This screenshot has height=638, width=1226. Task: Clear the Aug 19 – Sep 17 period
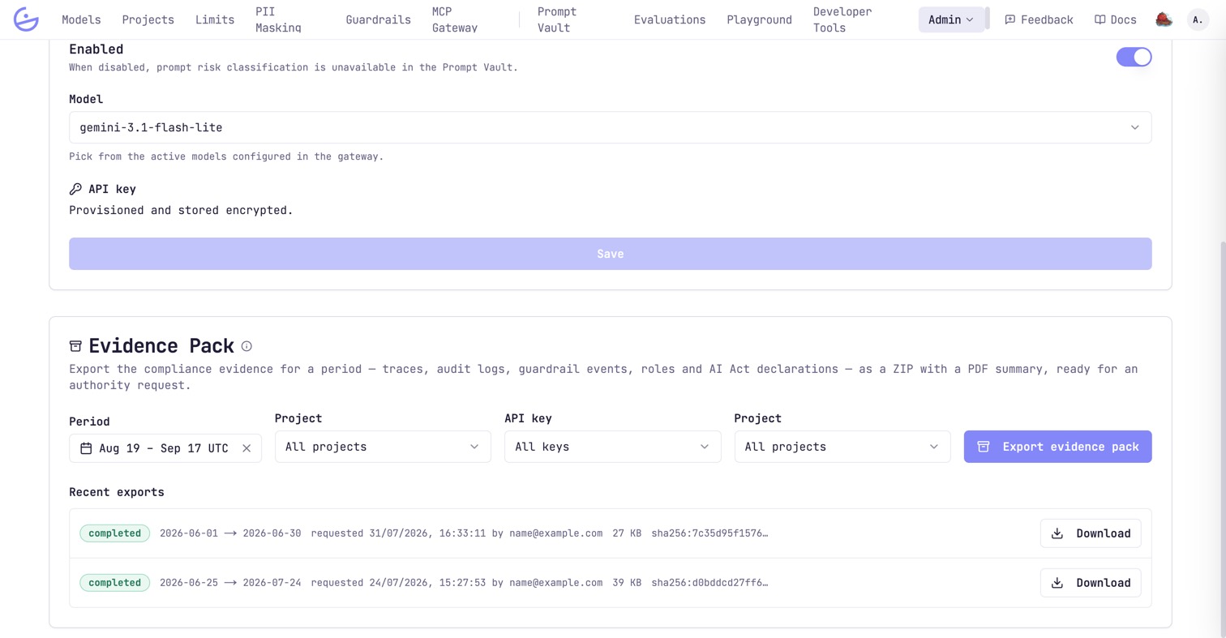point(246,447)
